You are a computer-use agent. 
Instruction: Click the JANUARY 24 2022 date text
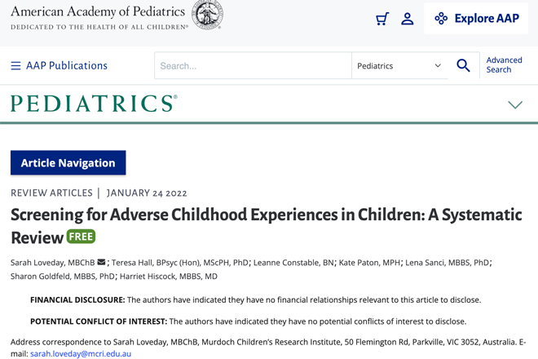(147, 193)
